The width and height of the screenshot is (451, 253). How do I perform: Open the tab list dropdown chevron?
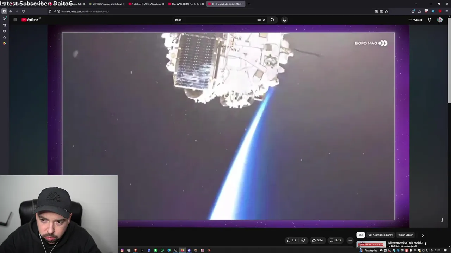point(416,4)
